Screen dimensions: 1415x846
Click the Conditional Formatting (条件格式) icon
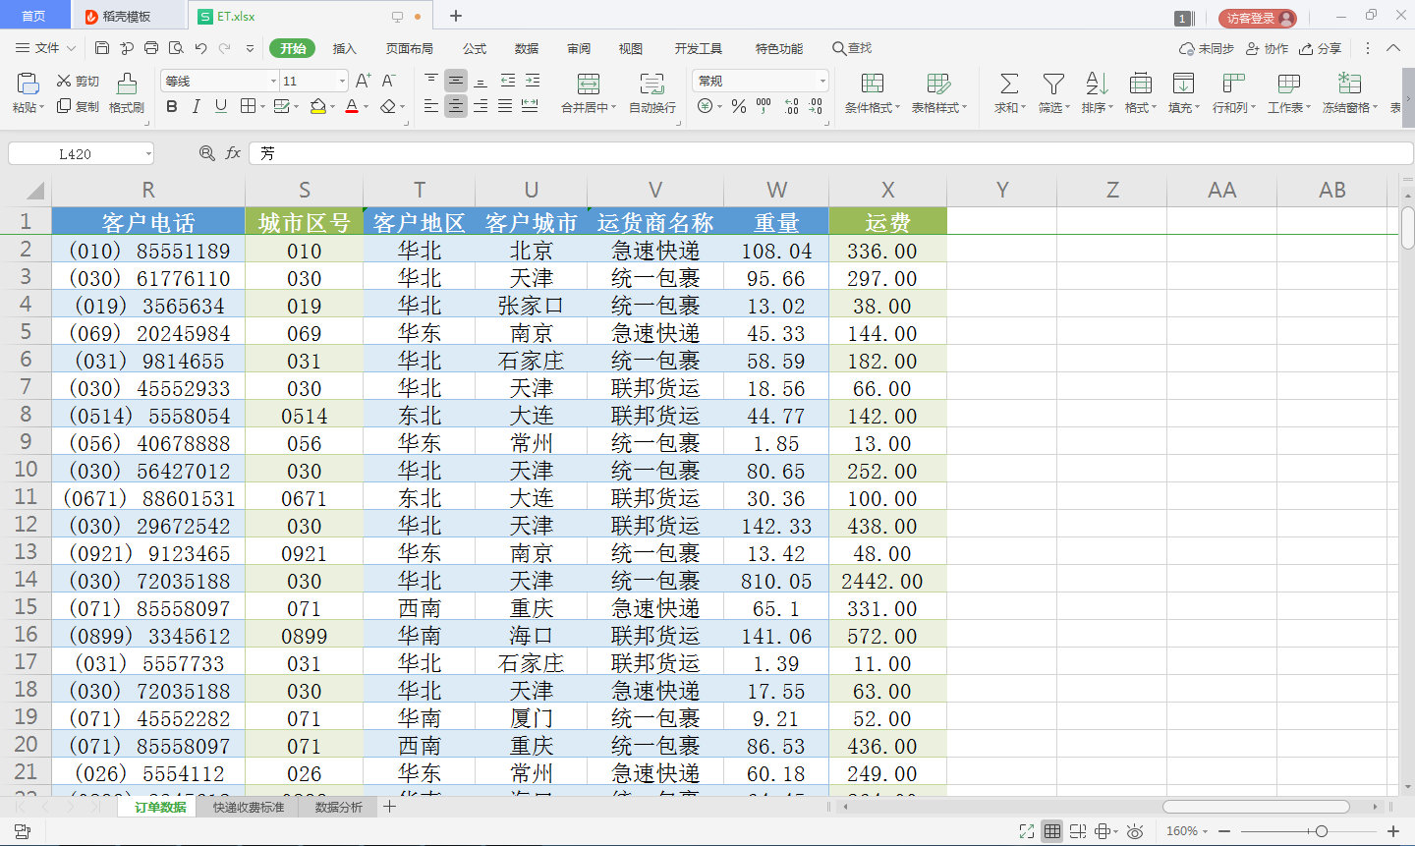[872, 84]
